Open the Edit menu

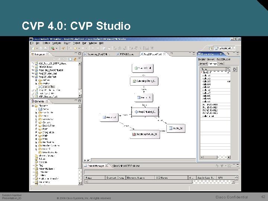[38, 43]
